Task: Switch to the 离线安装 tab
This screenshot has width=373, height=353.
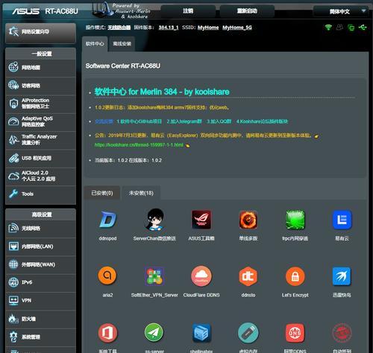Action: tap(122, 44)
